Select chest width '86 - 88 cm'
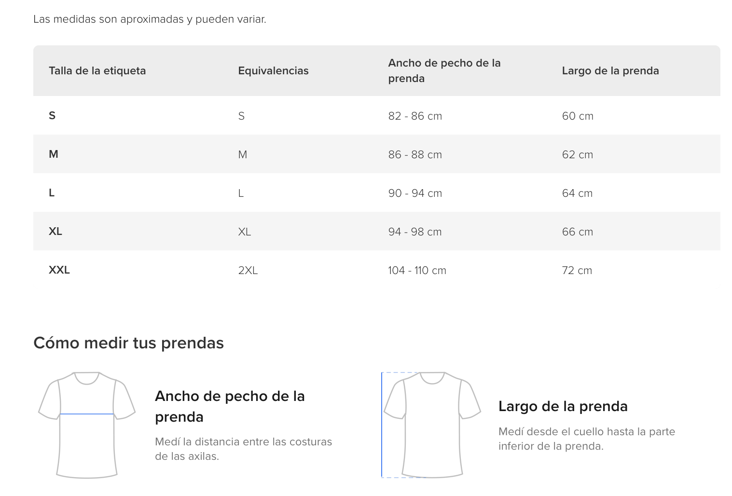This screenshot has width=732, height=496. point(415,155)
